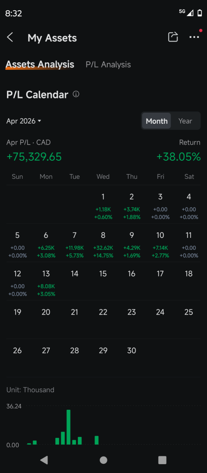Tap the +75,329.65 Apr P/L amount
Image resolution: width=207 pixels, height=473 pixels.
pyautogui.click(x=34, y=157)
